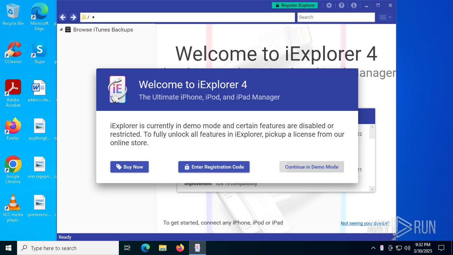Show hidden system tray icons

[x=373, y=248]
